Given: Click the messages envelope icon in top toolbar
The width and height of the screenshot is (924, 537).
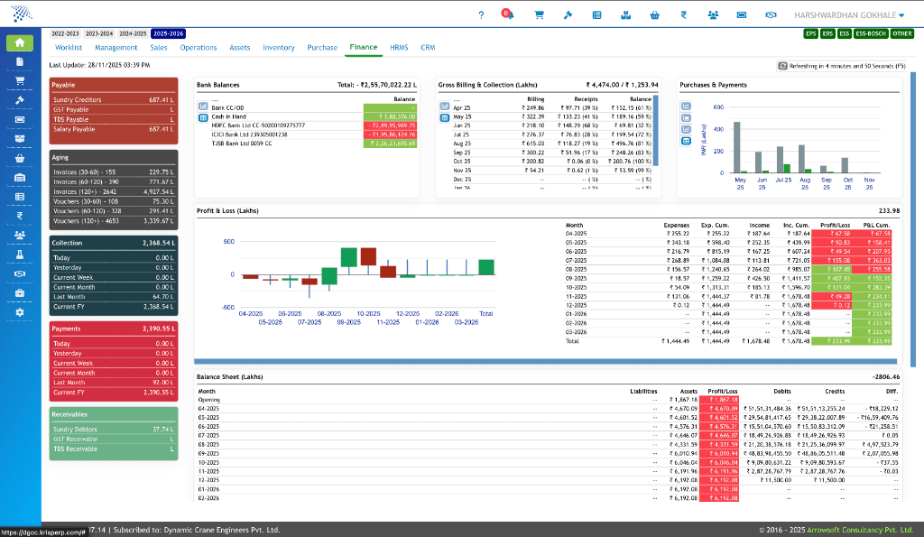Looking at the screenshot, I should (x=743, y=14).
